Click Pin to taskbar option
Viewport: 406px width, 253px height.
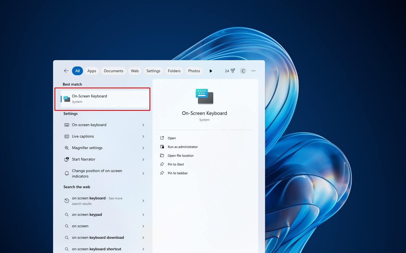(x=178, y=173)
